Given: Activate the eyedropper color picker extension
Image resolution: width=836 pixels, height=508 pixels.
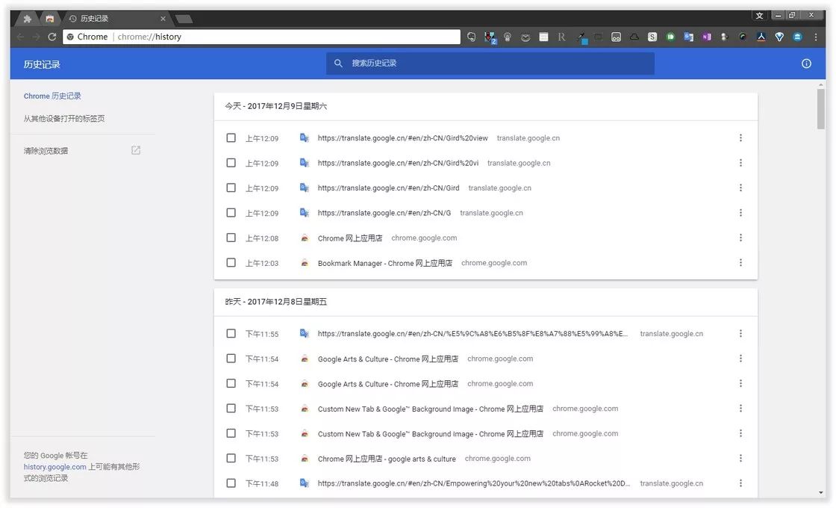Looking at the screenshot, I should (x=581, y=37).
